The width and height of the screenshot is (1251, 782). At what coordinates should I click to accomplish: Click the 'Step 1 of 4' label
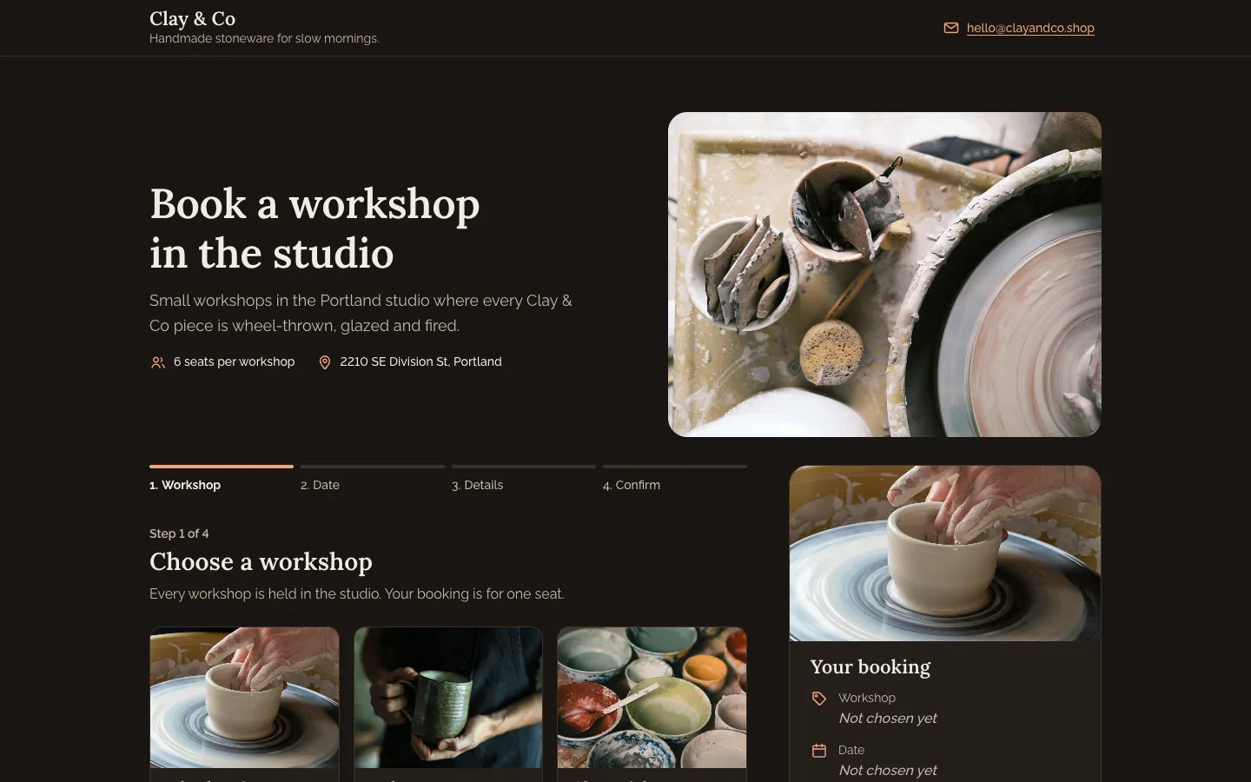click(x=179, y=533)
